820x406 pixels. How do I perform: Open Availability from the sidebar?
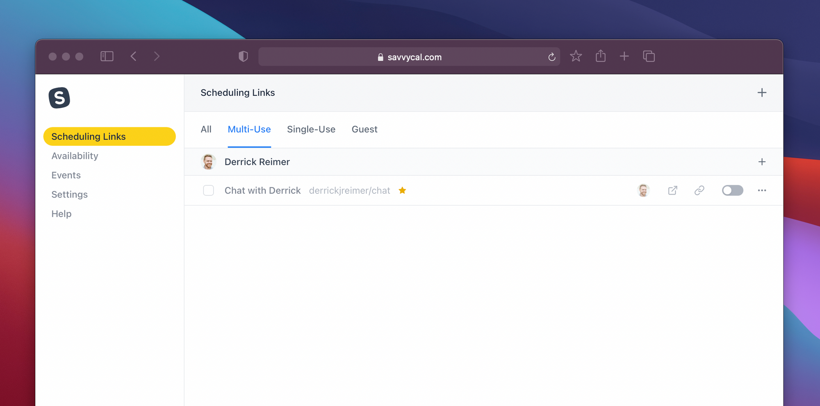tap(75, 156)
